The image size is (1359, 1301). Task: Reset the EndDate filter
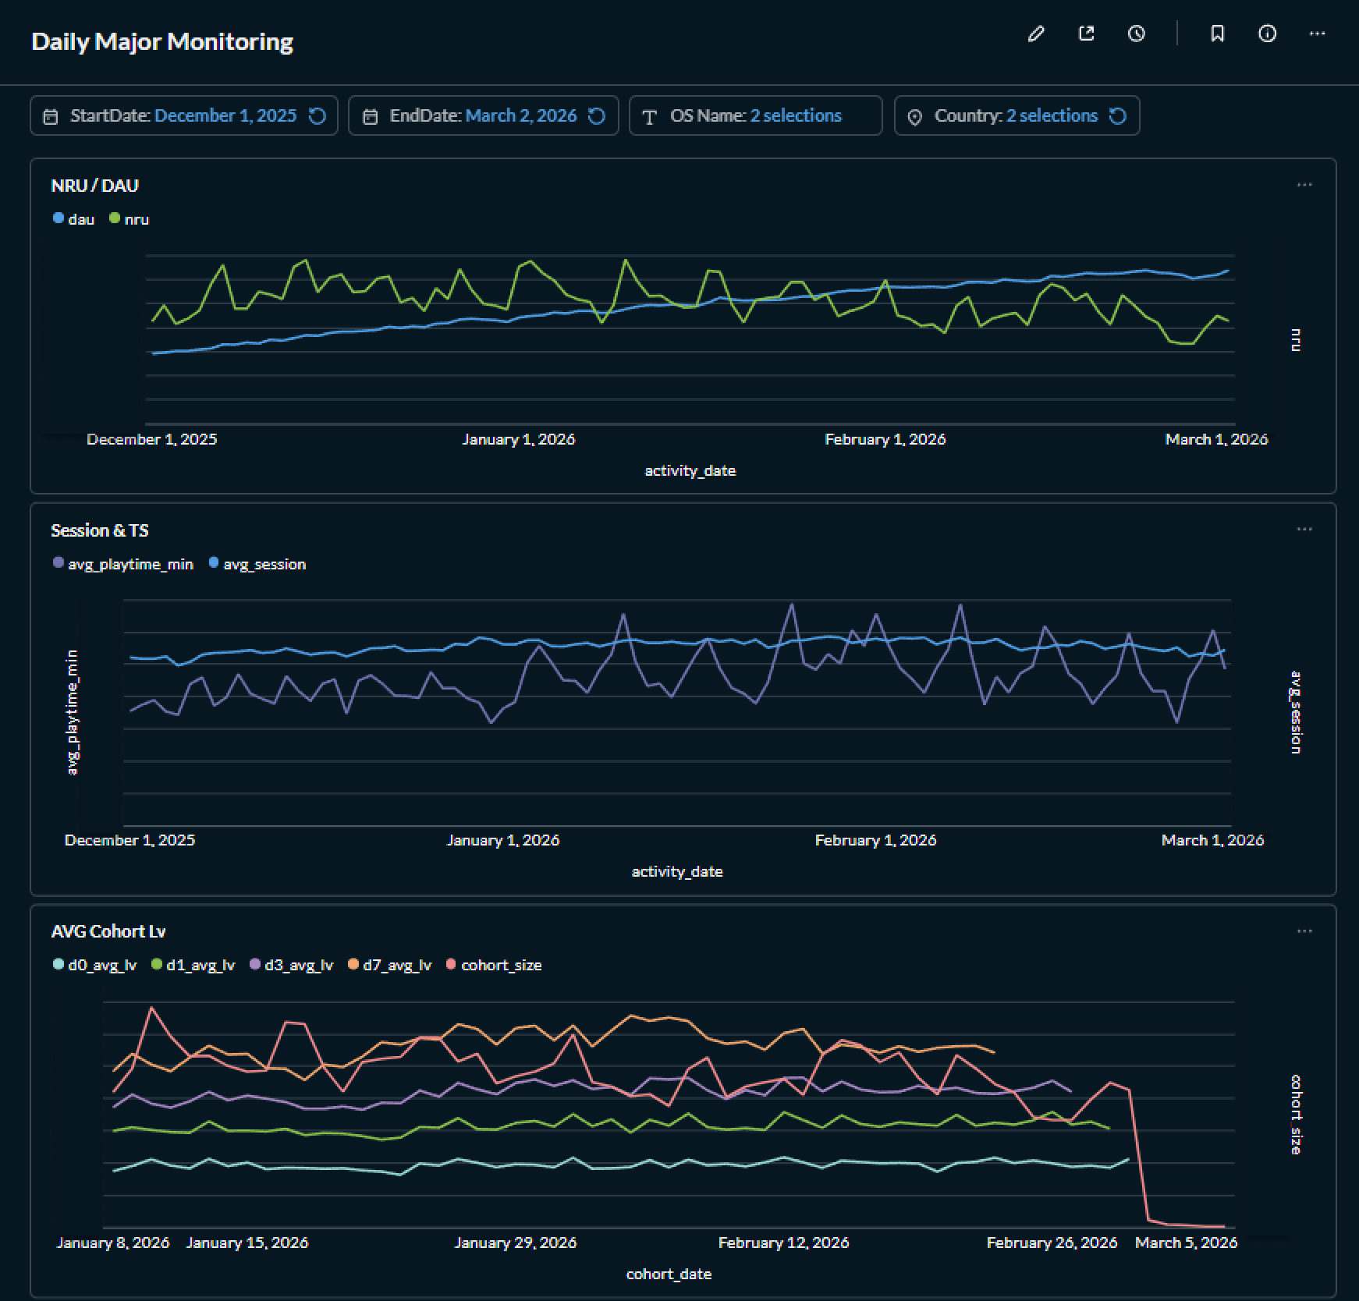597,116
